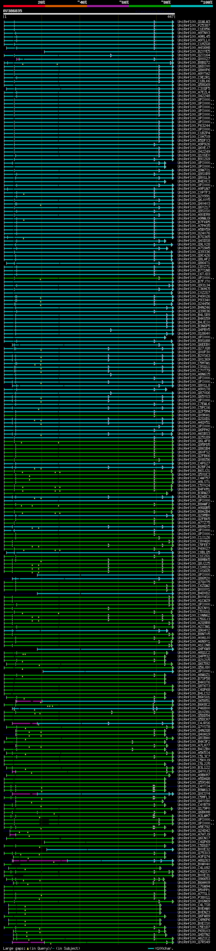Select hit UniRef100_C1BZP4

tap(194, 133)
